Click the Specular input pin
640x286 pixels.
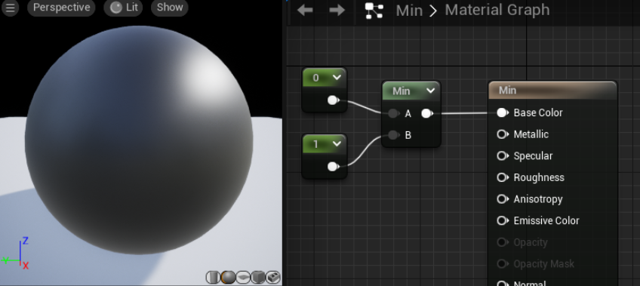(503, 156)
